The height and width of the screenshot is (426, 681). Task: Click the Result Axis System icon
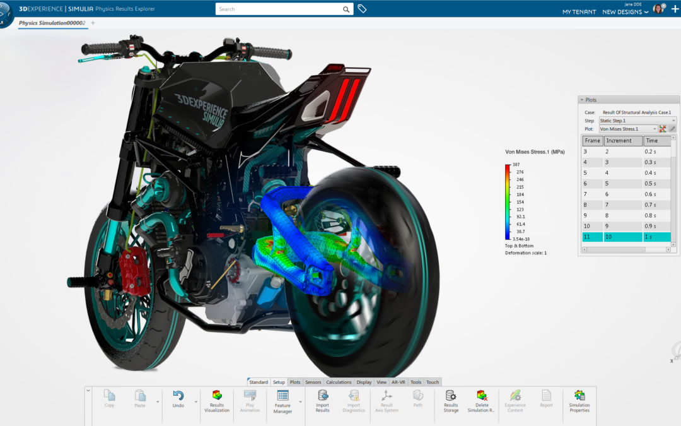click(387, 395)
